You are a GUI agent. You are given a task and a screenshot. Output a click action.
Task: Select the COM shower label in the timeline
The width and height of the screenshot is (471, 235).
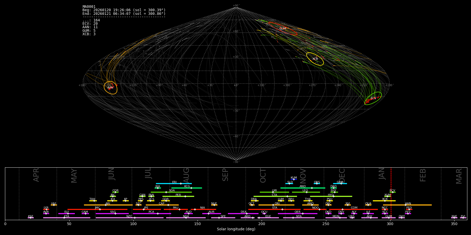pyautogui.click(x=354, y=208)
